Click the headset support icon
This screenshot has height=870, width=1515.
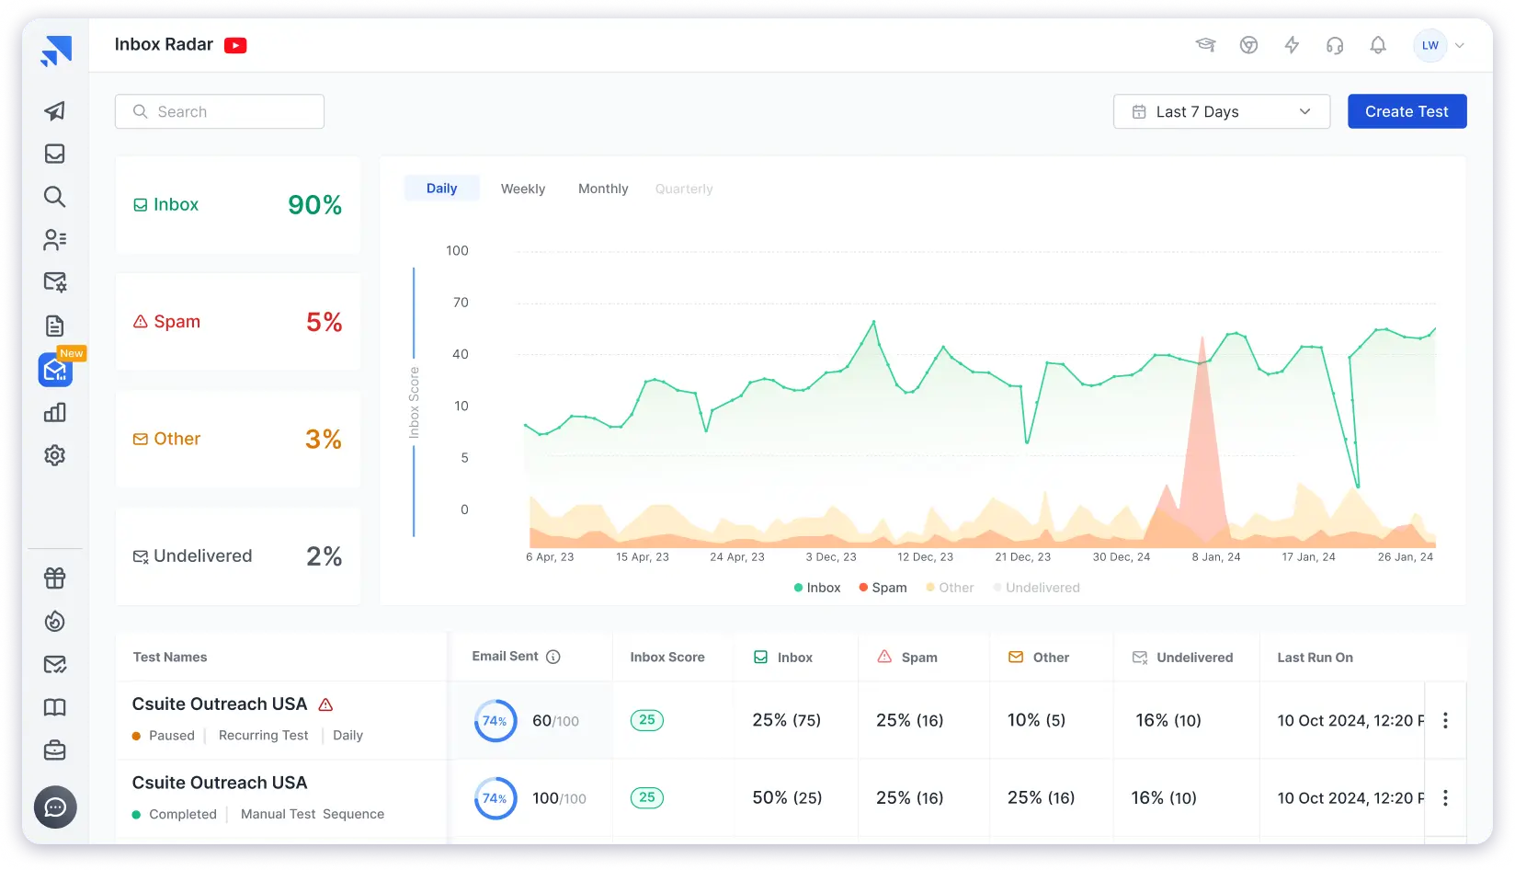(1335, 45)
